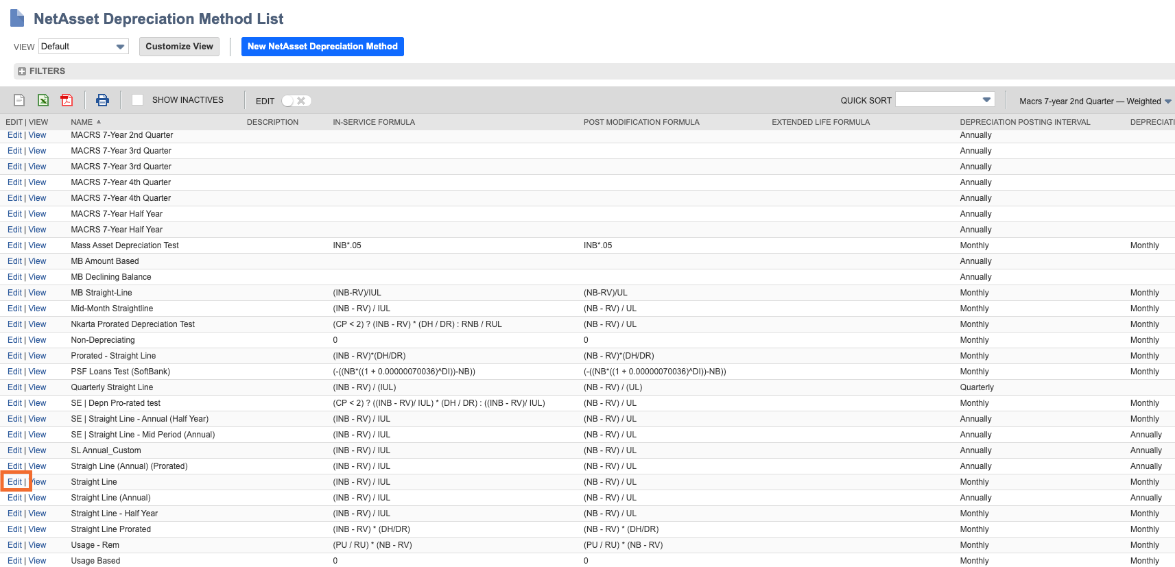
Task: Click Edit for Usage - Rem row
Action: click(x=14, y=545)
